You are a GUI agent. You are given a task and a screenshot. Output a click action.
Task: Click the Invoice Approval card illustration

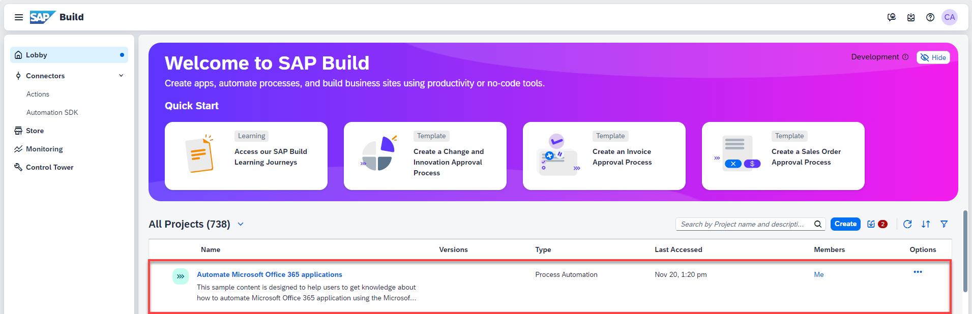coord(558,155)
